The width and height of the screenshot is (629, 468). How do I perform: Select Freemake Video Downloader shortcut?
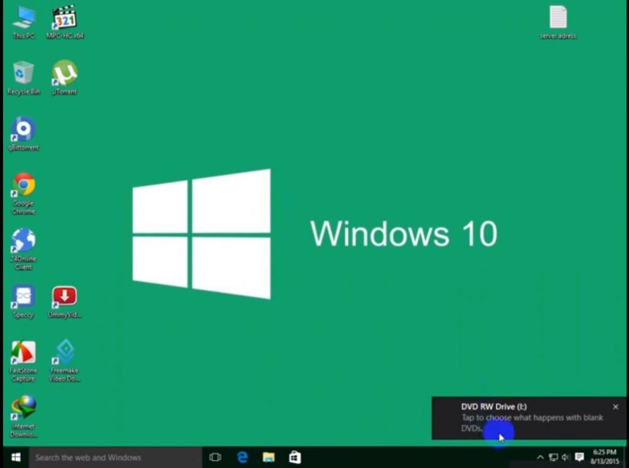pos(64,362)
